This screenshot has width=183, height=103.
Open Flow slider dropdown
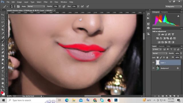pos(78,6)
